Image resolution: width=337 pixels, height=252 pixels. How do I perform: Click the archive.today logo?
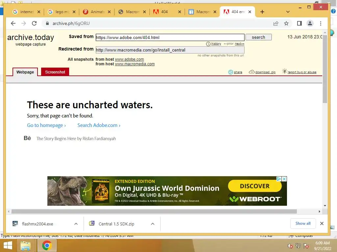tap(31, 37)
